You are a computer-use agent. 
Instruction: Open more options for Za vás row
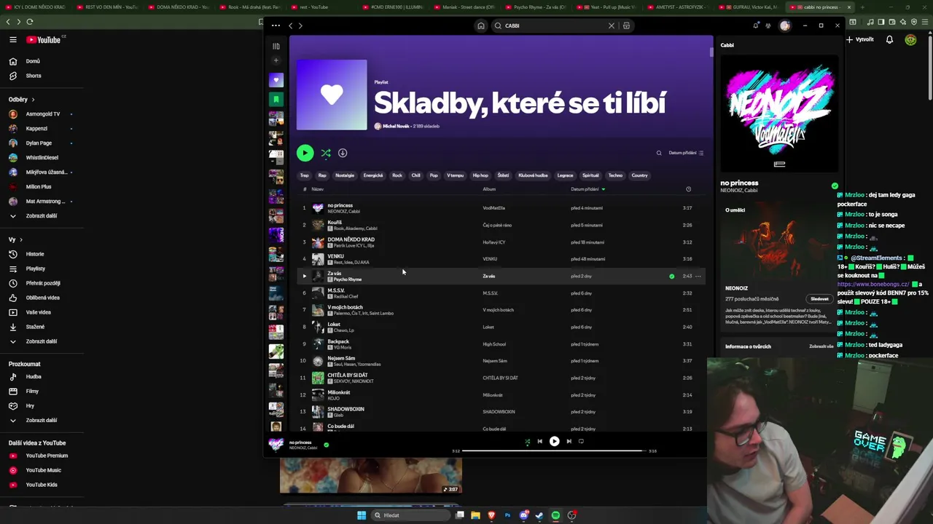[x=698, y=276]
